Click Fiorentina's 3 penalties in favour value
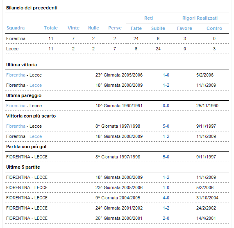Viewport: 234px width, 228px height. click(185, 38)
